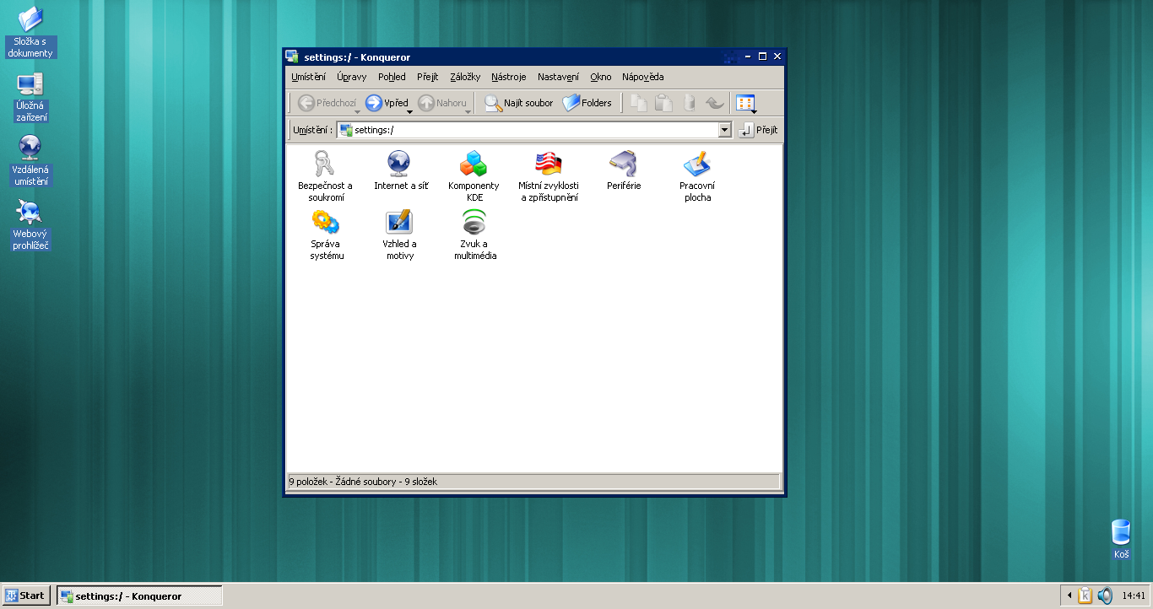The width and height of the screenshot is (1153, 609).
Task: Open the location bar history dropdown
Action: click(x=724, y=130)
